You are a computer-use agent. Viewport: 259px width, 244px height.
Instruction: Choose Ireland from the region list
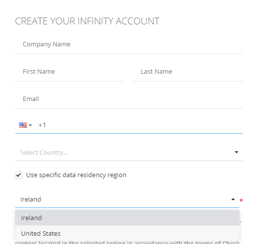[127, 218]
